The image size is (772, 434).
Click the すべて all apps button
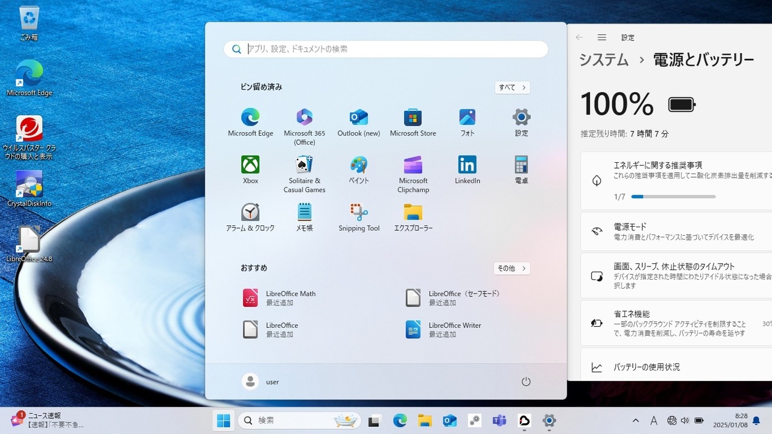(512, 87)
